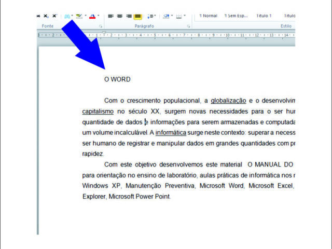Center the paragraph text
This screenshot has height=249, width=332.
coord(120,16)
